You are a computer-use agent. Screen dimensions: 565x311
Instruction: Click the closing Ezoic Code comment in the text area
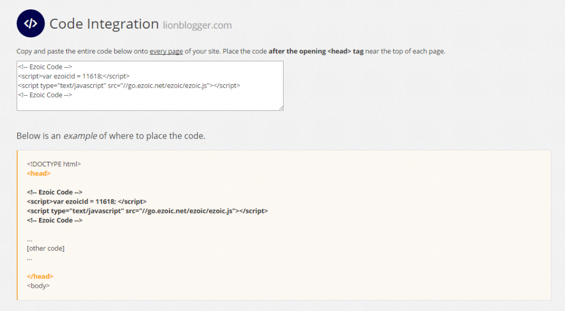[x=45, y=95]
